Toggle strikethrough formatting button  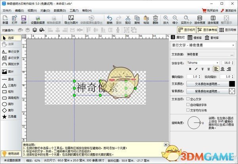click(202, 69)
